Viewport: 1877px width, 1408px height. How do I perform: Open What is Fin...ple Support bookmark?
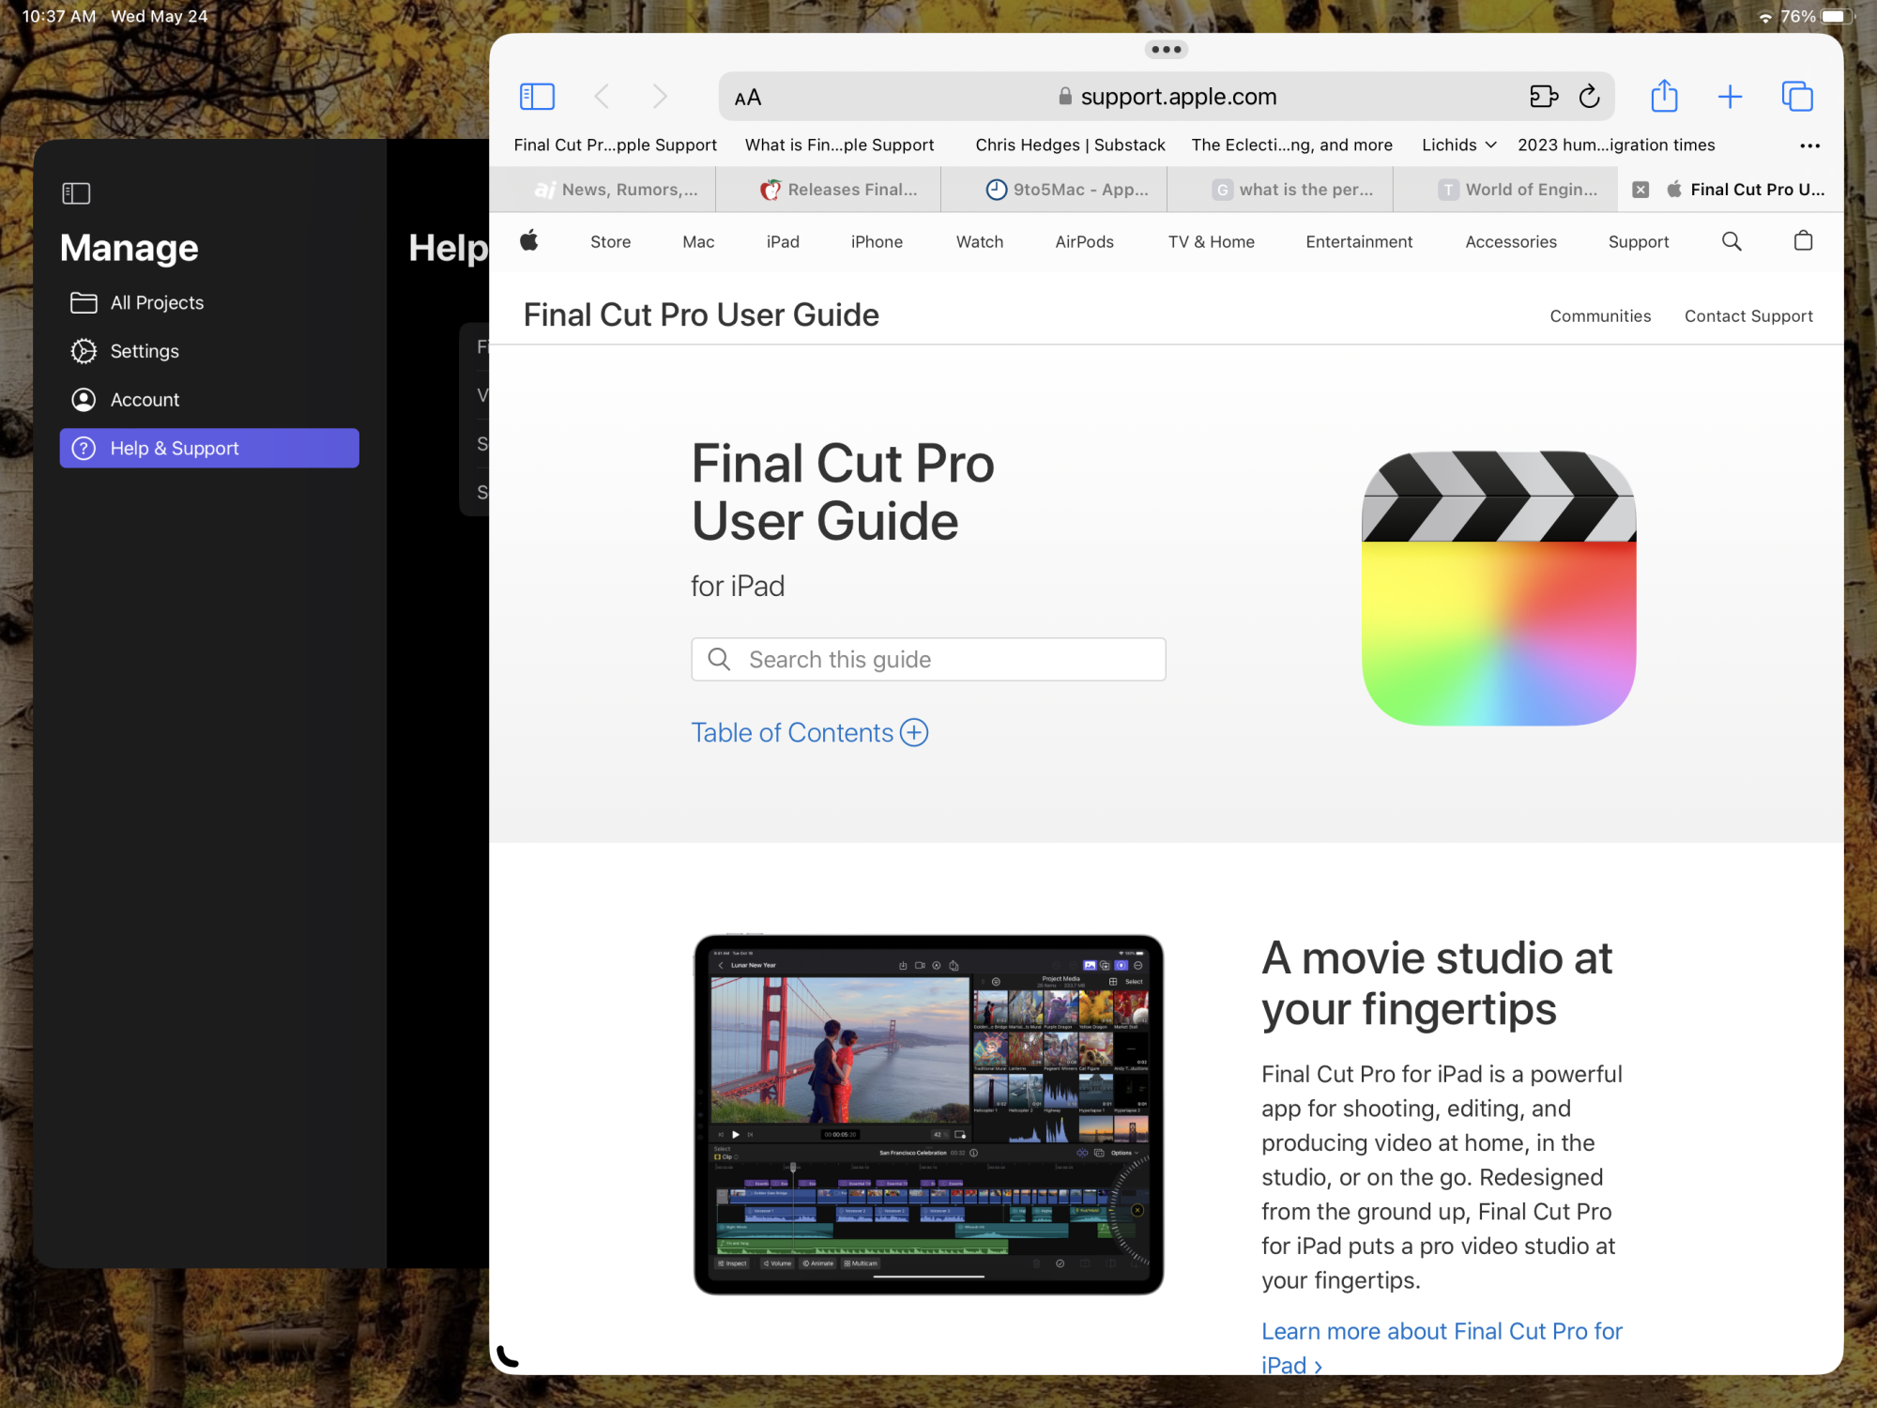tap(839, 145)
